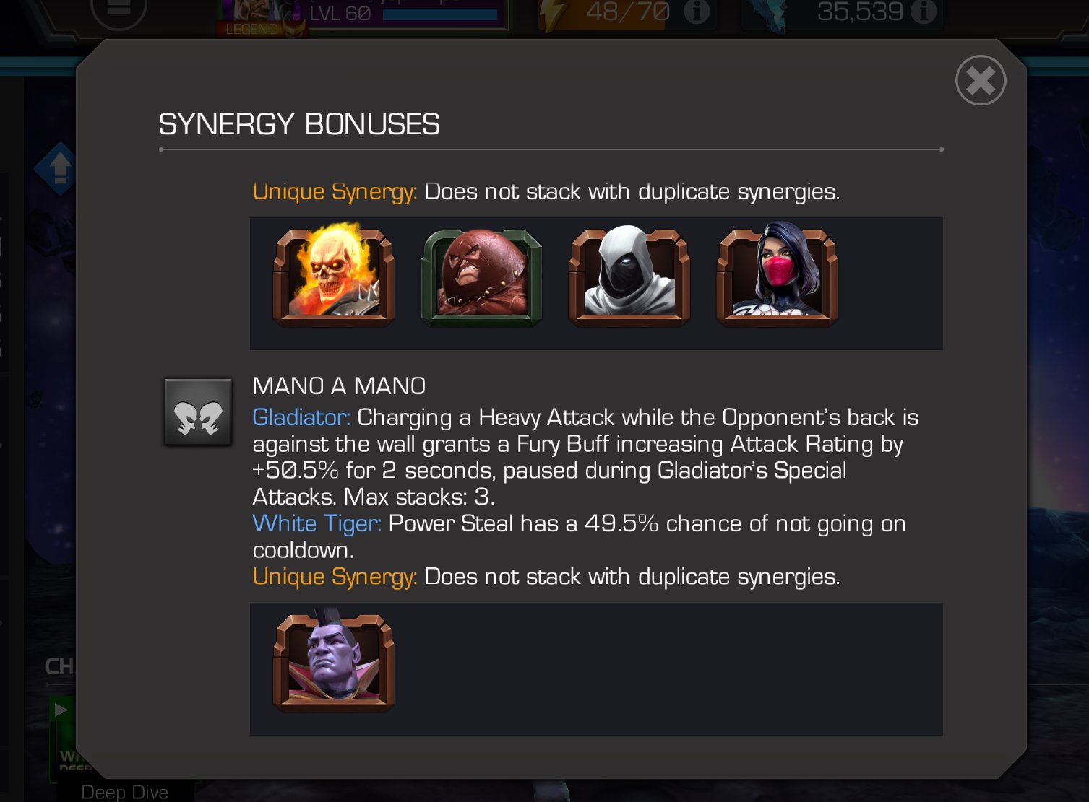Tap the LEGEND player title badge

tap(252, 30)
